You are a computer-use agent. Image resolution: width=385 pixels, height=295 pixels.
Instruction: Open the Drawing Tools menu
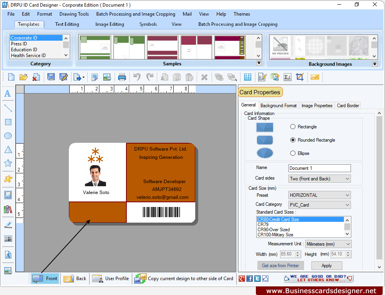coord(74,14)
